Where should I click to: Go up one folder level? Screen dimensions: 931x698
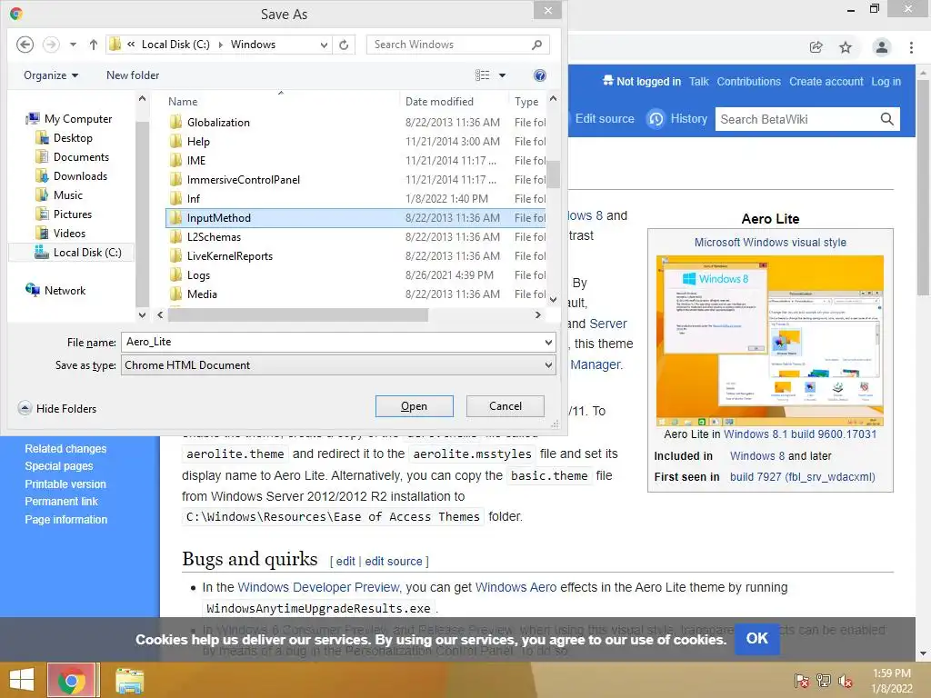click(x=94, y=45)
